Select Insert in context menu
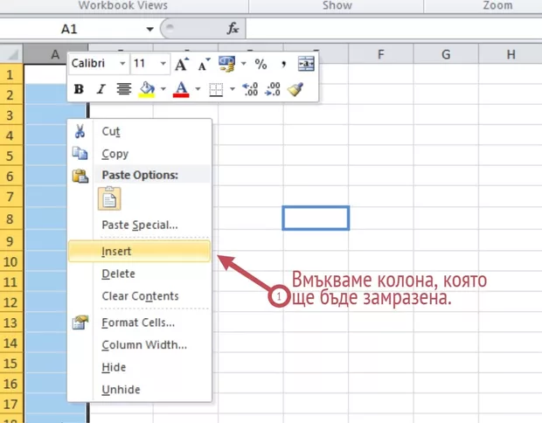The width and height of the screenshot is (542, 423). coord(139,251)
